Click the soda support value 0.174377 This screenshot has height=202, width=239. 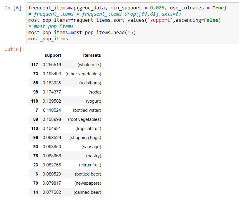pyautogui.click(x=52, y=92)
